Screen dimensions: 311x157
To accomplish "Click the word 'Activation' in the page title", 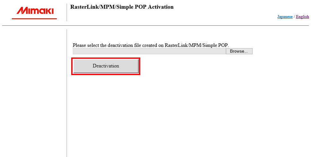I will tap(160, 7).
